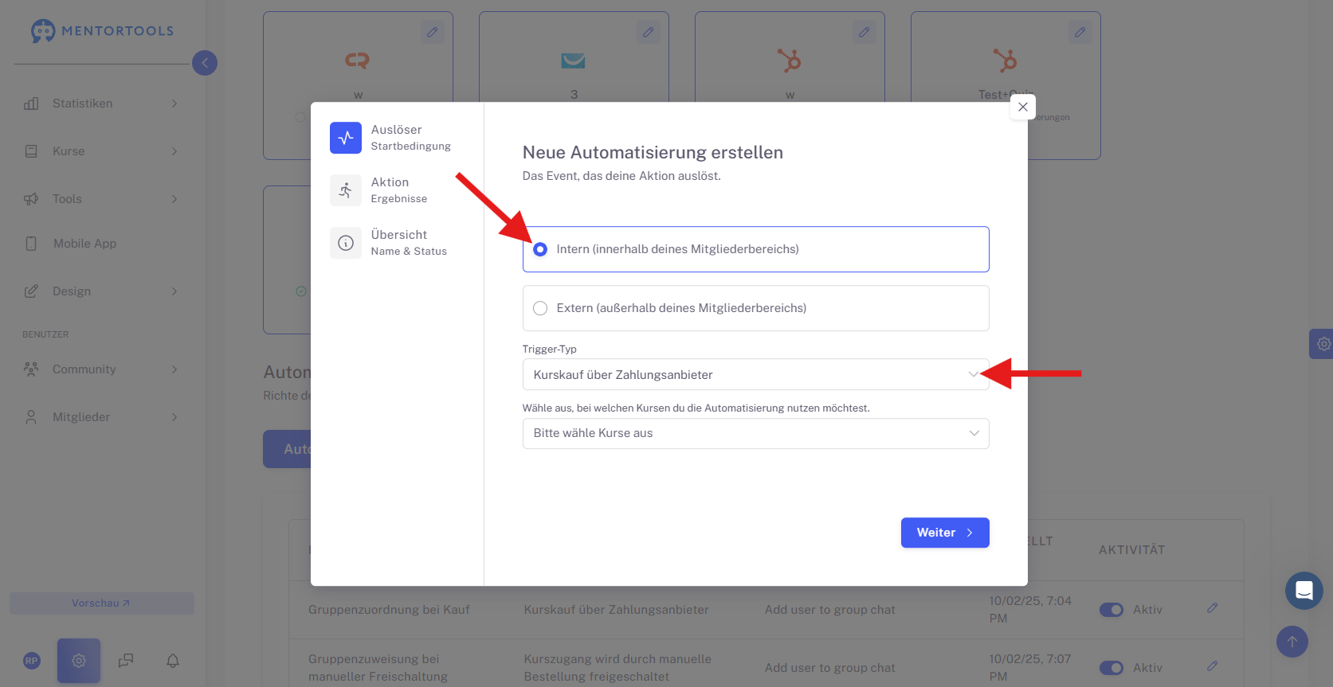Viewport: 1333px width, 687px height.
Task: Toggle Aktiv switch for Gruppenzuordnung bei Kauf
Action: [1111, 610]
